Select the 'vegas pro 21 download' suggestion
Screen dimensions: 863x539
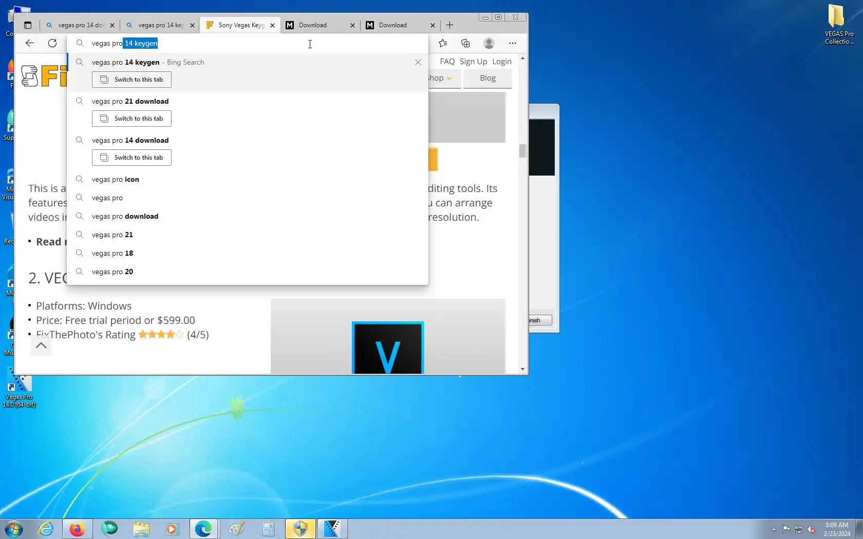(248, 101)
